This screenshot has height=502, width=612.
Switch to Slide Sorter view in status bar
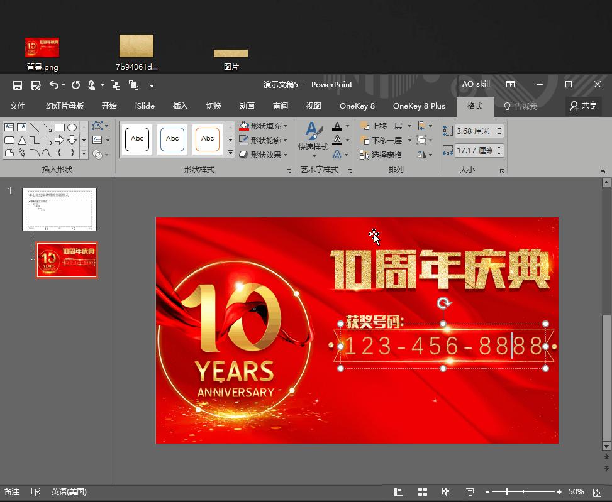pyautogui.click(x=422, y=492)
